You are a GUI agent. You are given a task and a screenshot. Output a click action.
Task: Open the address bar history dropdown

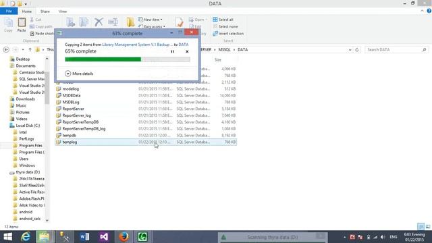[350, 49]
